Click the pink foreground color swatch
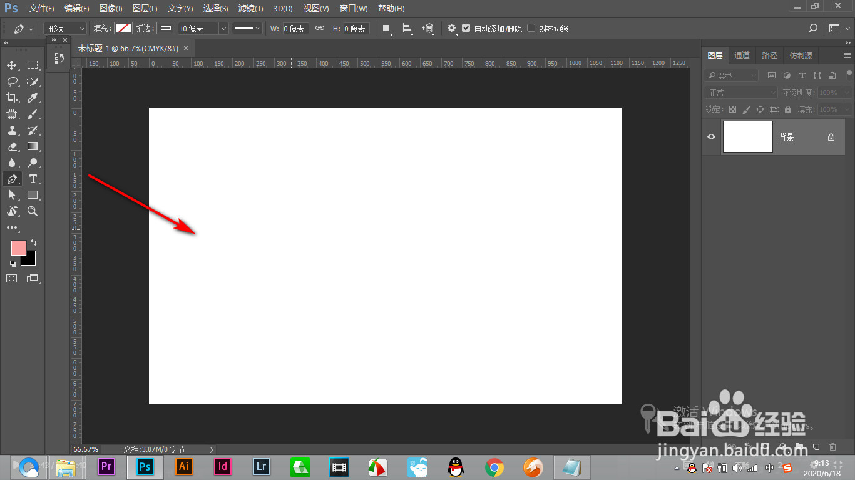 tap(19, 247)
